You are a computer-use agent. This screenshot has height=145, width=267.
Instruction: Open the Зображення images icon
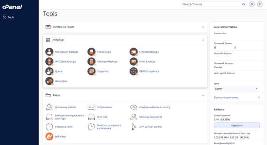click(91, 107)
